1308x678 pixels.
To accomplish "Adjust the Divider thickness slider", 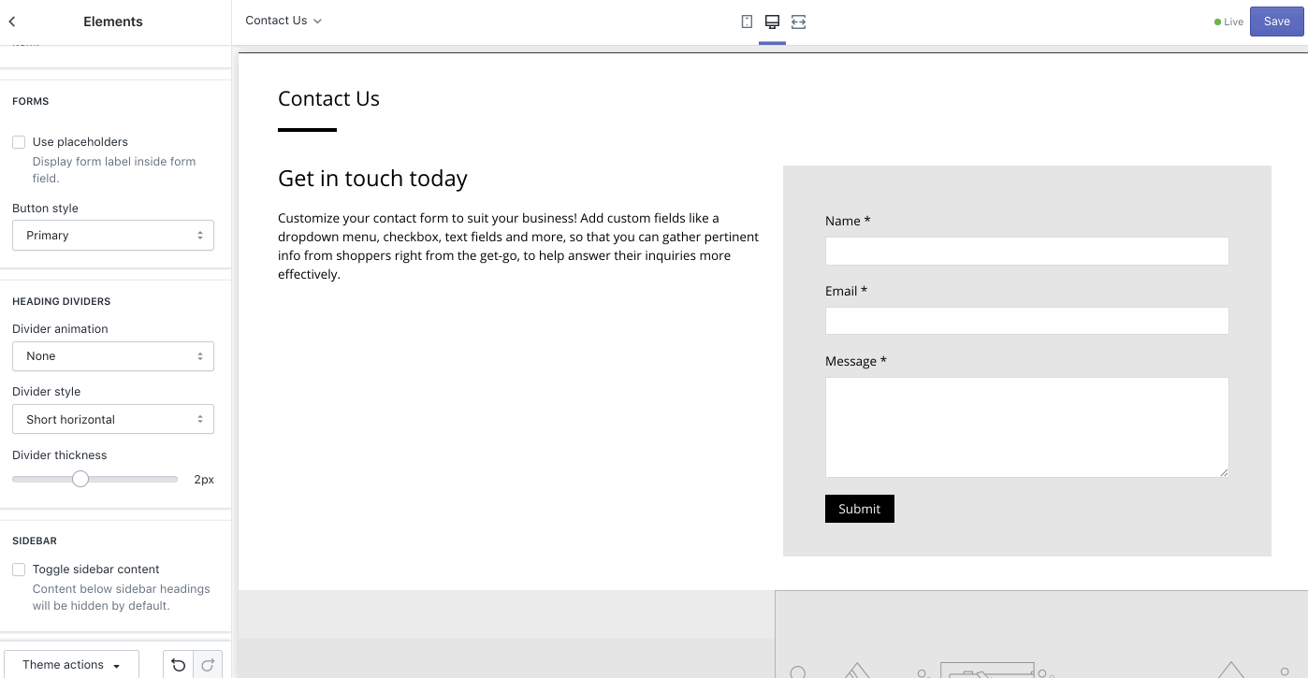I will [x=80, y=478].
